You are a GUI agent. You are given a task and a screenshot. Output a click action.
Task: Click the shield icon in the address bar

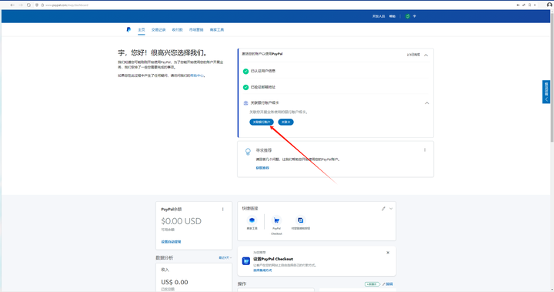pyautogui.click(x=37, y=5)
